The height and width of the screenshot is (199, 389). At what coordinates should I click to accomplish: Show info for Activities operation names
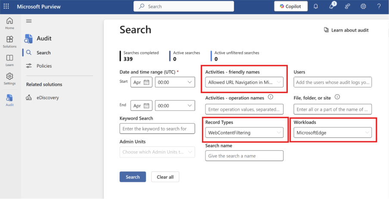tap(271, 97)
